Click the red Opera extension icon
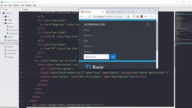The height and width of the screenshot is (108, 192). pos(137,16)
